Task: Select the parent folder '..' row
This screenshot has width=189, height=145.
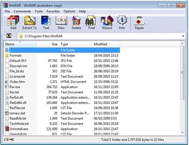Action: coord(62,50)
